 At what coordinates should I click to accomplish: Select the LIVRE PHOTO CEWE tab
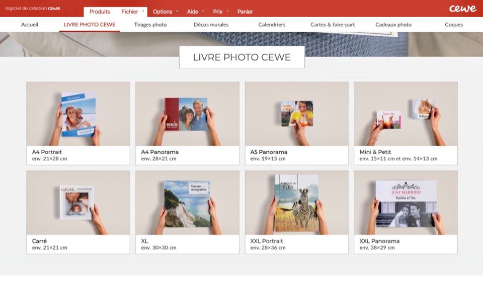pos(90,25)
